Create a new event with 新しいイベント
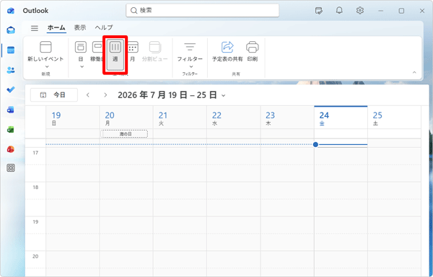This screenshot has width=433, height=277. (x=45, y=50)
